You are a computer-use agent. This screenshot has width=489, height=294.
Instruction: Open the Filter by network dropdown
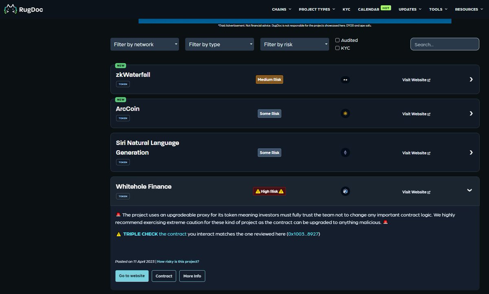pyautogui.click(x=145, y=44)
